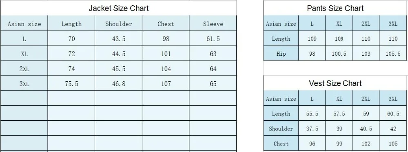
Task: Click the jacket Chest column header
Action: tap(166, 24)
